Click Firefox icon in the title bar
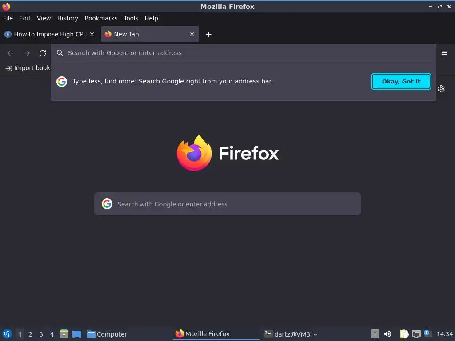The width and height of the screenshot is (455, 341). (6, 6)
